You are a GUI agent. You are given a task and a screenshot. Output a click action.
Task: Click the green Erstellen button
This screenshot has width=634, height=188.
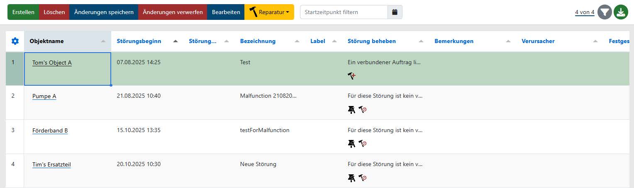pyautogui.click(x=23, y=12)
